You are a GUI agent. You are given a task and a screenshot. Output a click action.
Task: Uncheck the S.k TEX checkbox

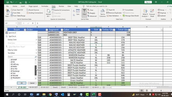(x=11, y=69)
